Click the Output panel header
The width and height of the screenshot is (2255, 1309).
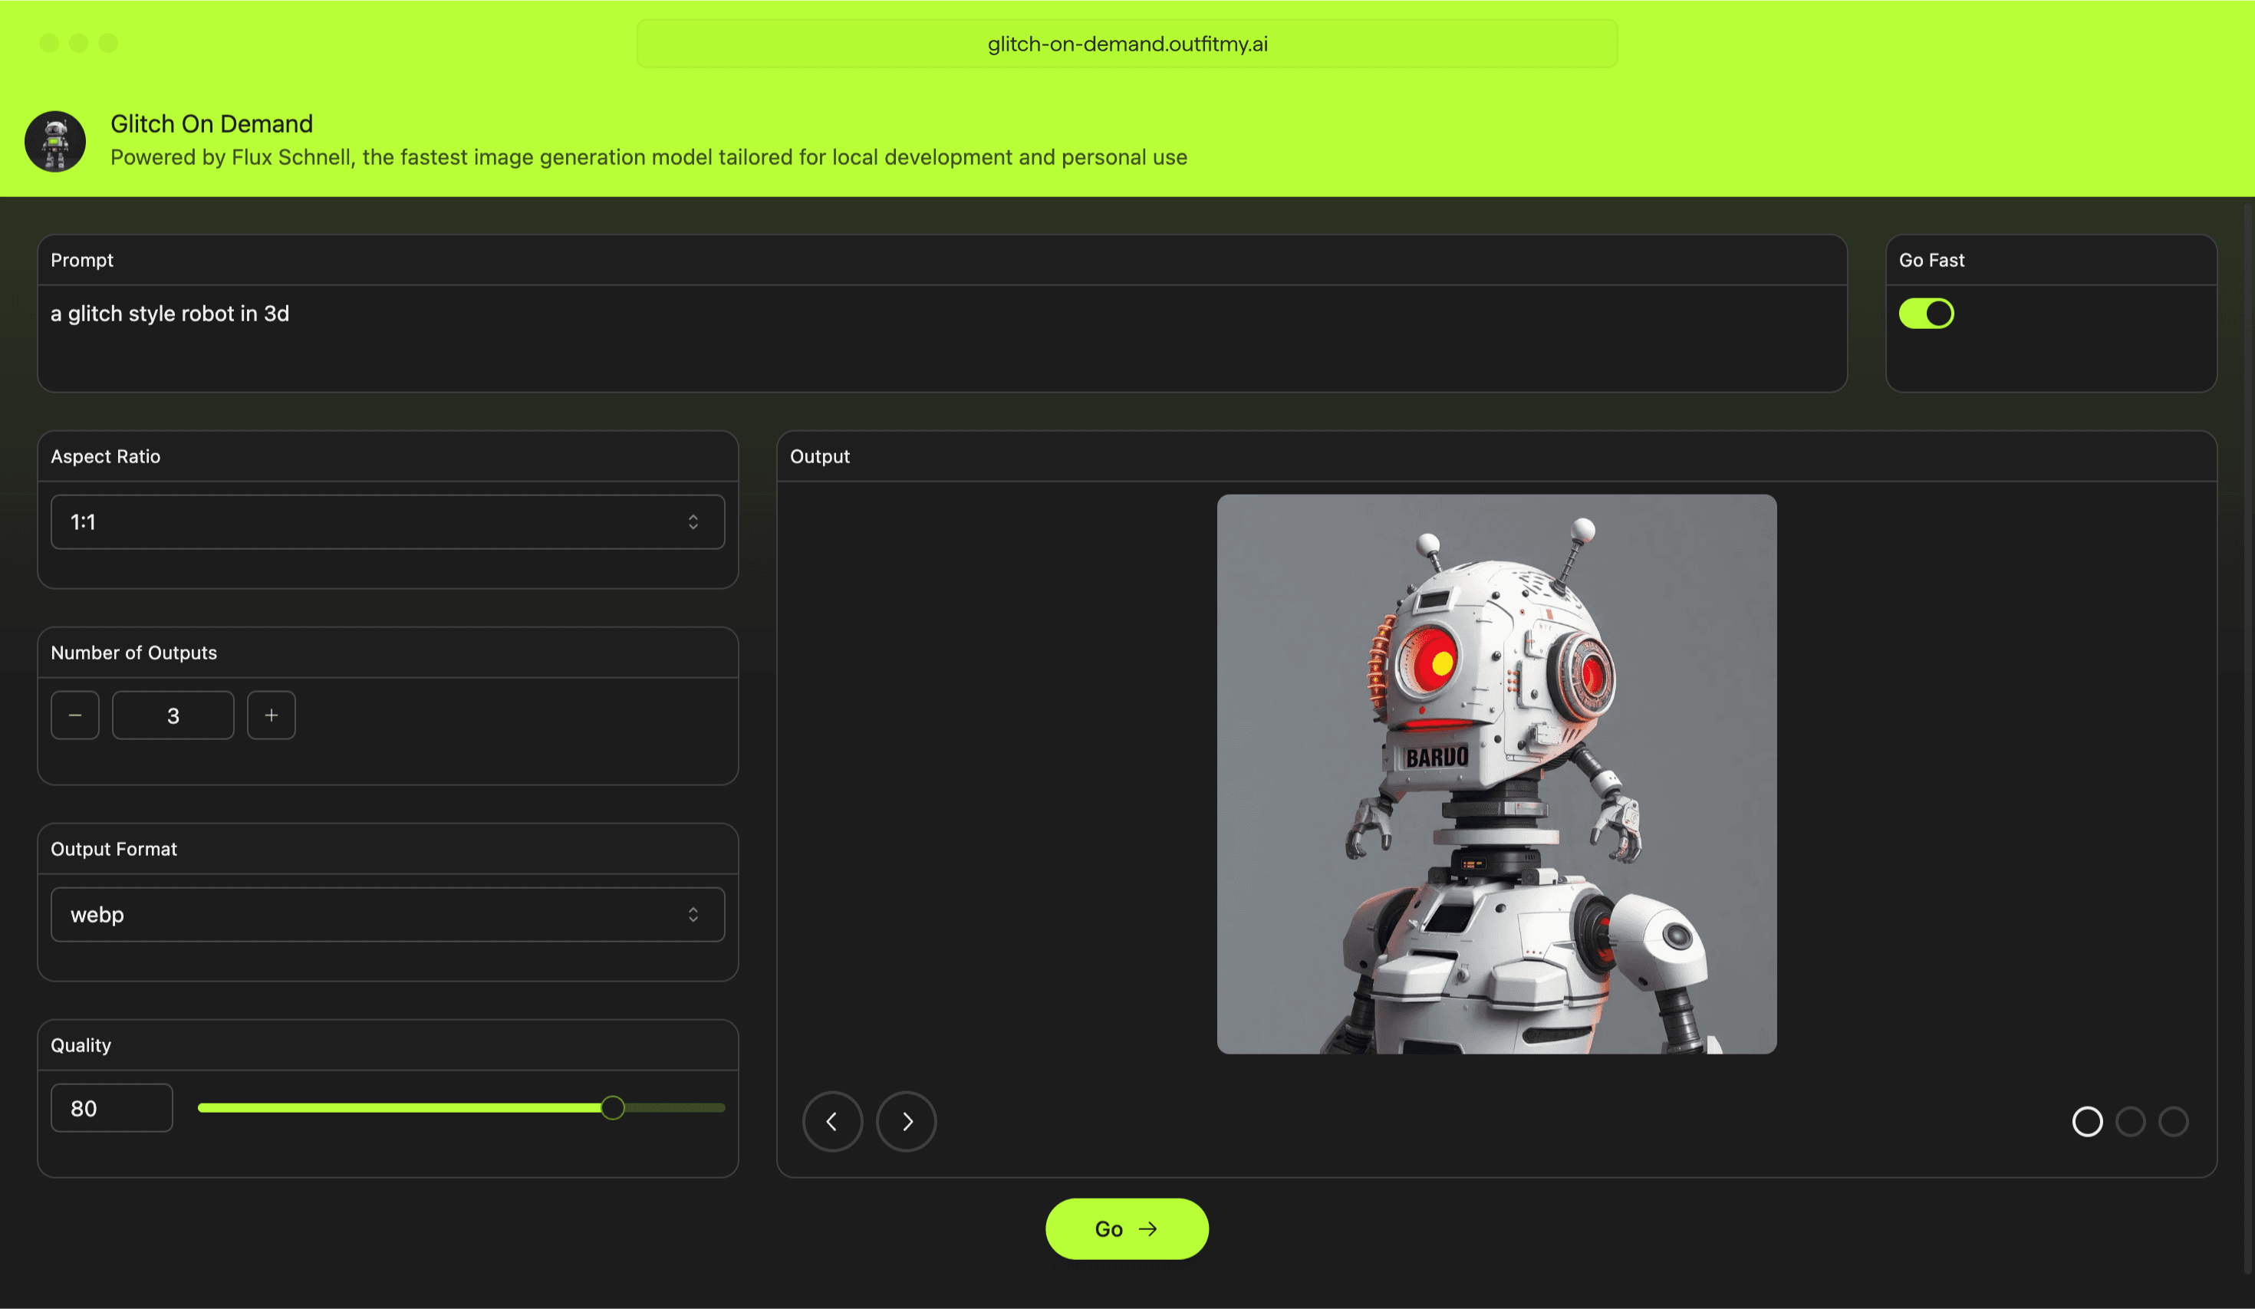(820, 456)
